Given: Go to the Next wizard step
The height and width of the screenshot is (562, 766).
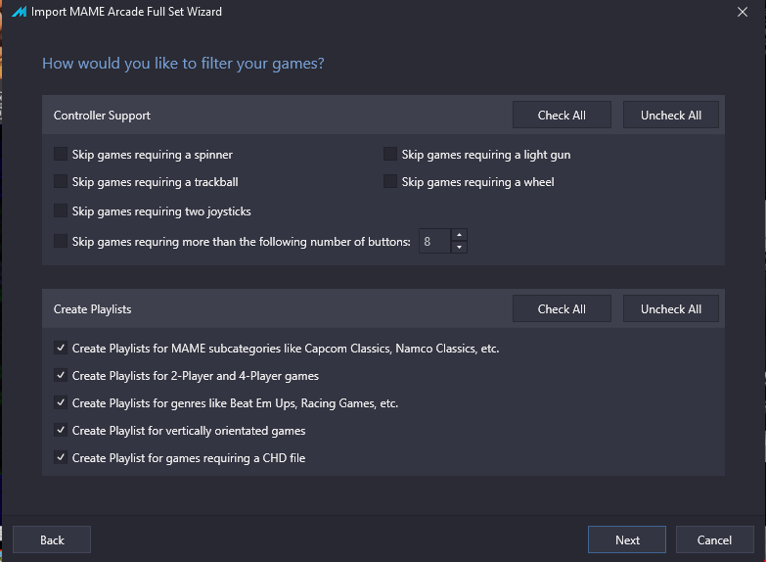Looking at the screenshot, I should [x=627, y=539].
